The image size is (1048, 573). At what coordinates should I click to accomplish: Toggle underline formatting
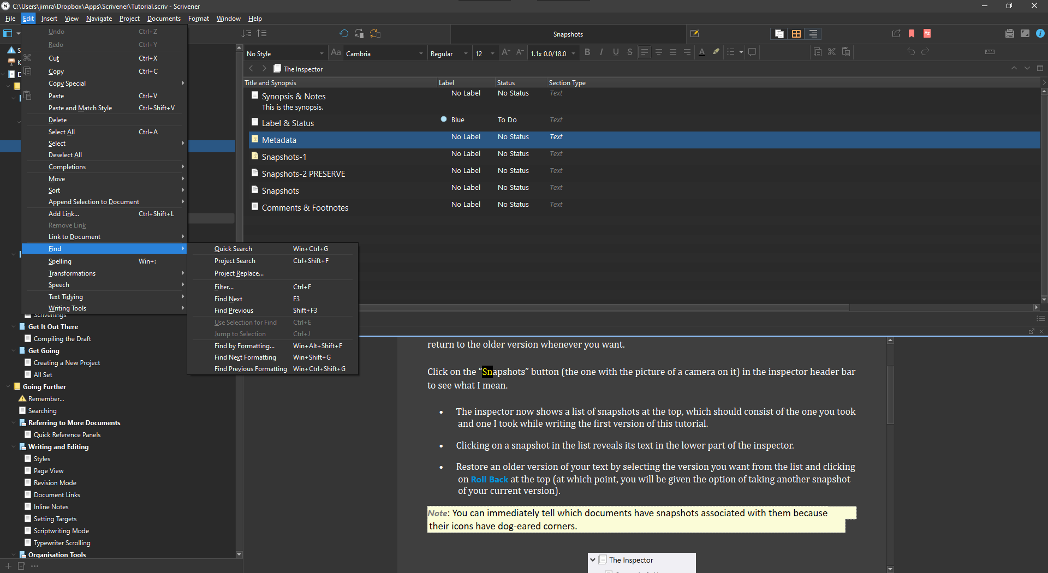click(616, 52)
